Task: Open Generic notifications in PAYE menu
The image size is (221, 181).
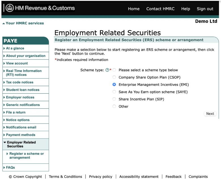Action: tap(26, 105)
